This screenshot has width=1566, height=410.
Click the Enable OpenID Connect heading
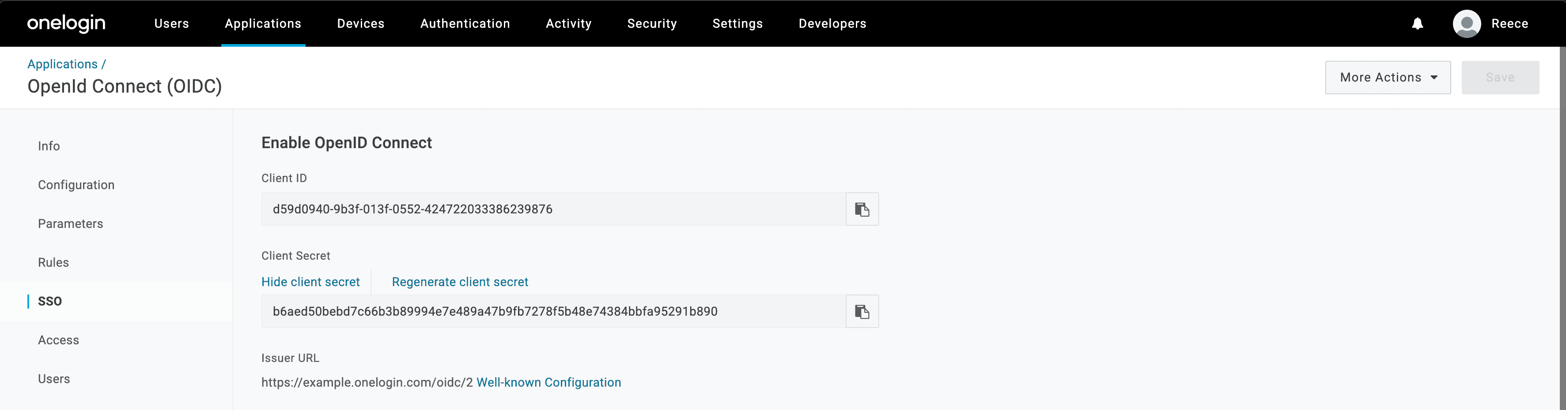point(347,143)
